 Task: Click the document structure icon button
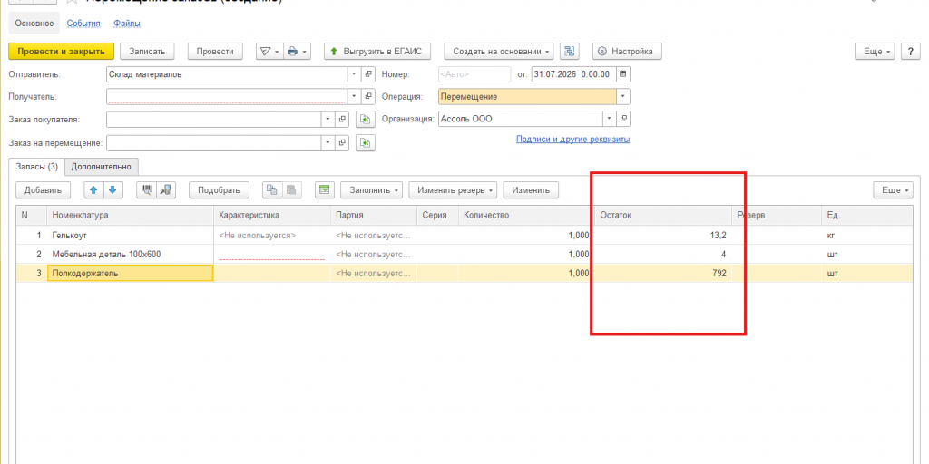[x=570, y=52]
